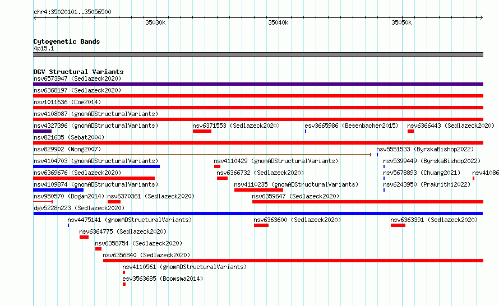Click nsv4104703 gnomADStructuralVariants label
Viewport: 499px width, 306px height.
point(96,161)
